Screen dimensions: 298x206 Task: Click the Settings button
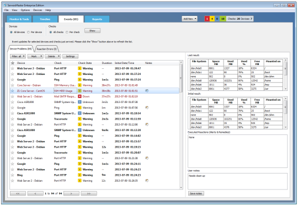pos(70,56)
